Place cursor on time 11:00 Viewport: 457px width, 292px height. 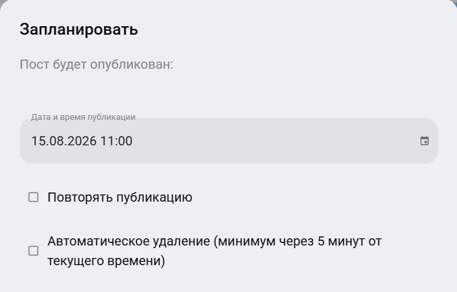coord(116,141)
